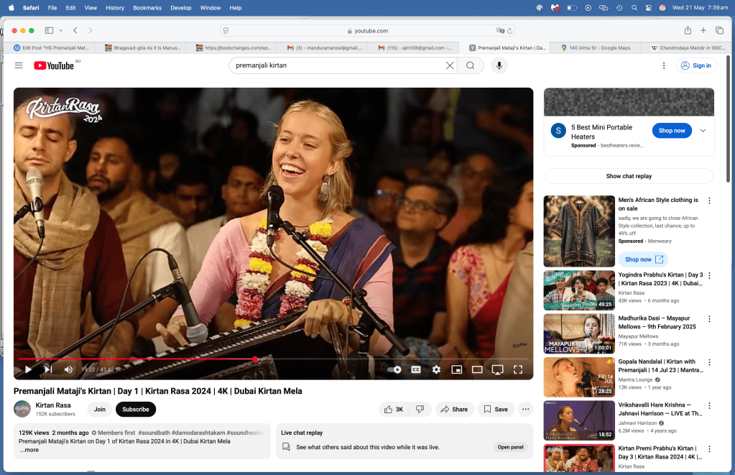Open the more actions menu beside Save

click(525, 409)
